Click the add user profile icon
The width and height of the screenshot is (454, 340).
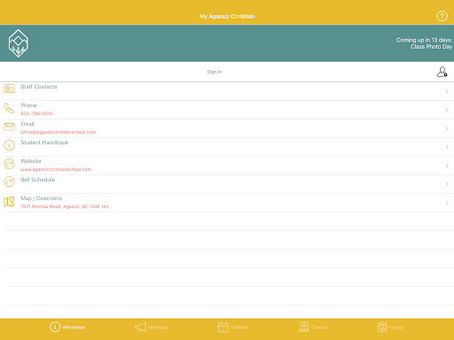click(x=442, y=72)
